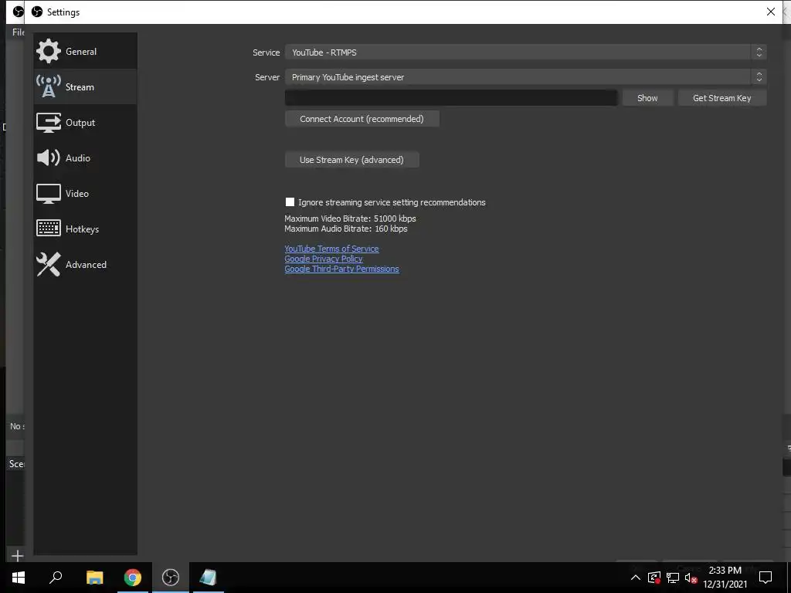This screenshot has width=791, height=593.
Task: Click the muted volume tray icon
Action: [x=691, y=578]
